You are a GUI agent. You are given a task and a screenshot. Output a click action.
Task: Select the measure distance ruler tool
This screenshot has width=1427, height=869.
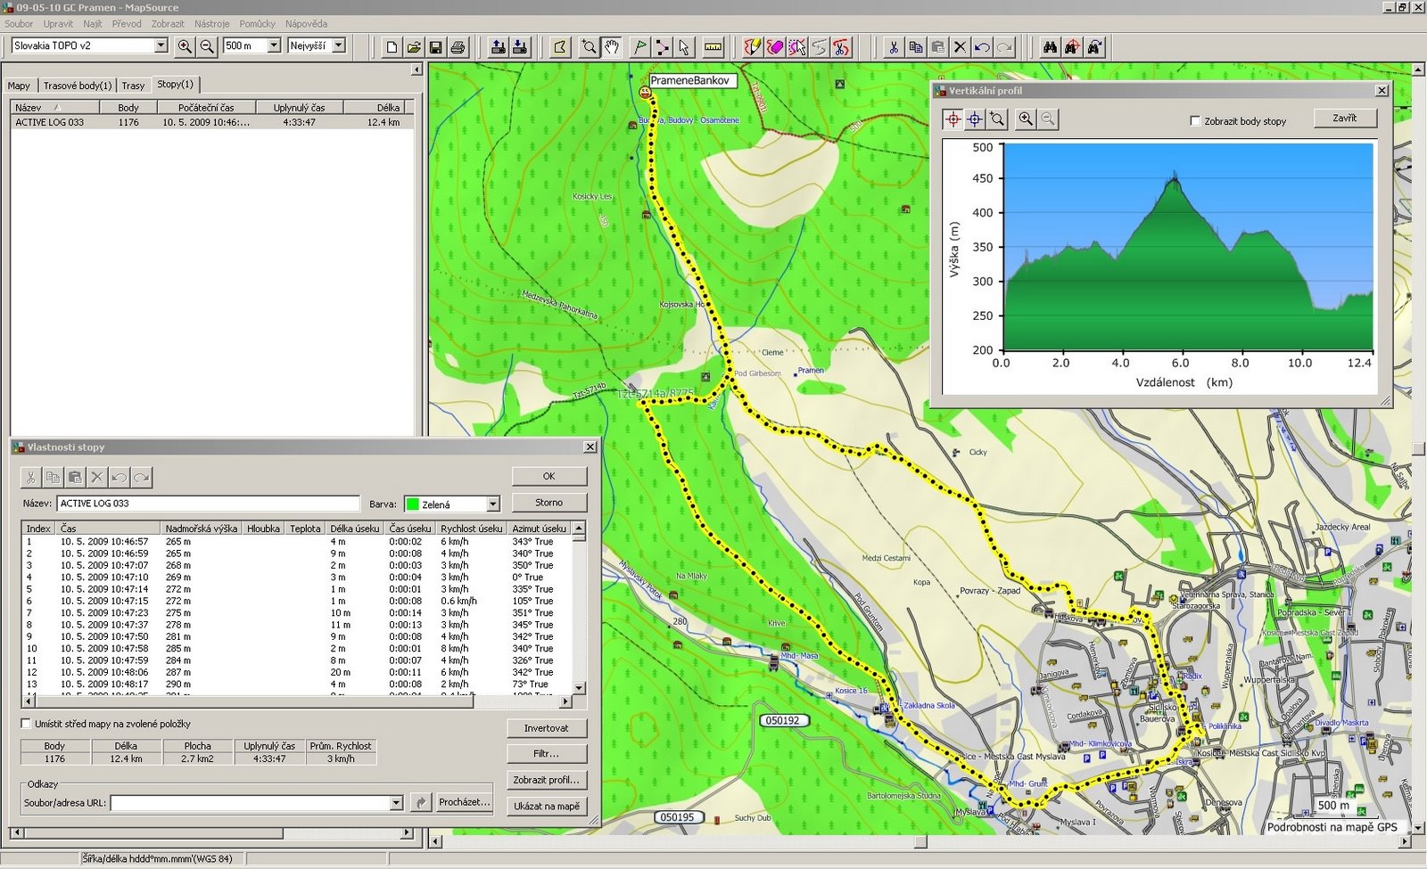(713, 46)
